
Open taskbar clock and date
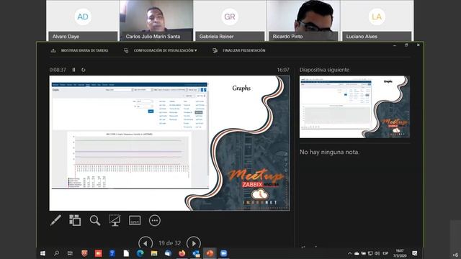(400, 253)
